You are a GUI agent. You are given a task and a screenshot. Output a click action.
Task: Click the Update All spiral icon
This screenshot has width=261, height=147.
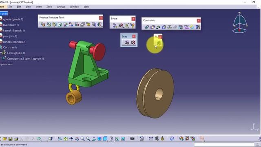(x=159, y=44)
